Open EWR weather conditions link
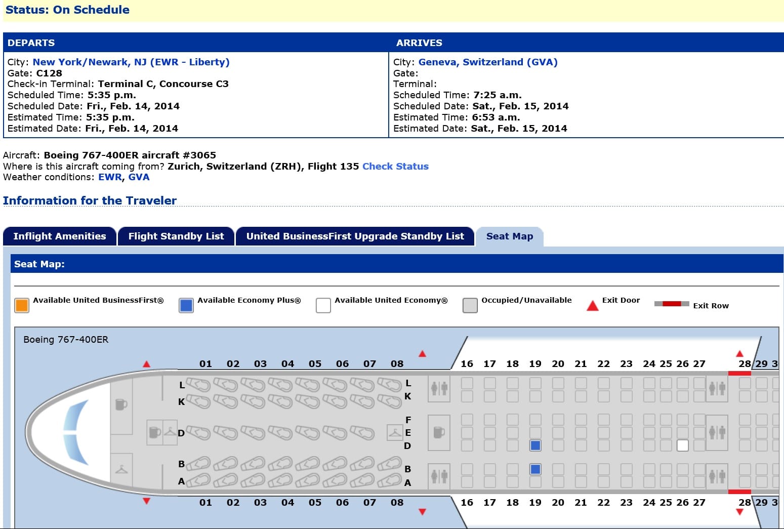Image resolution: width=784 pixels, height=529 pixels. (109, 177)
